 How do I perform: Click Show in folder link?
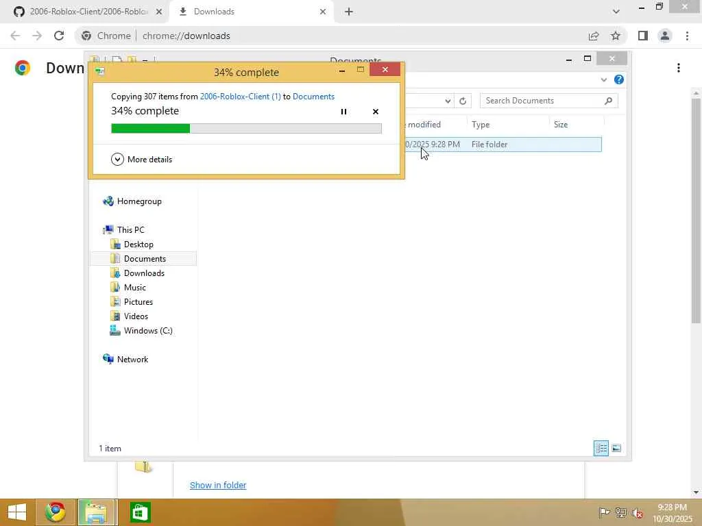click(218, 486)
